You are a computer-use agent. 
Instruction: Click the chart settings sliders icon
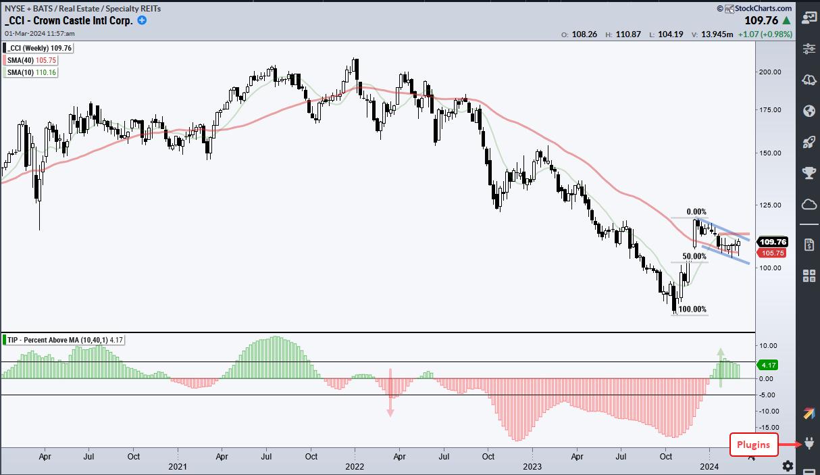tap(809, 49)
